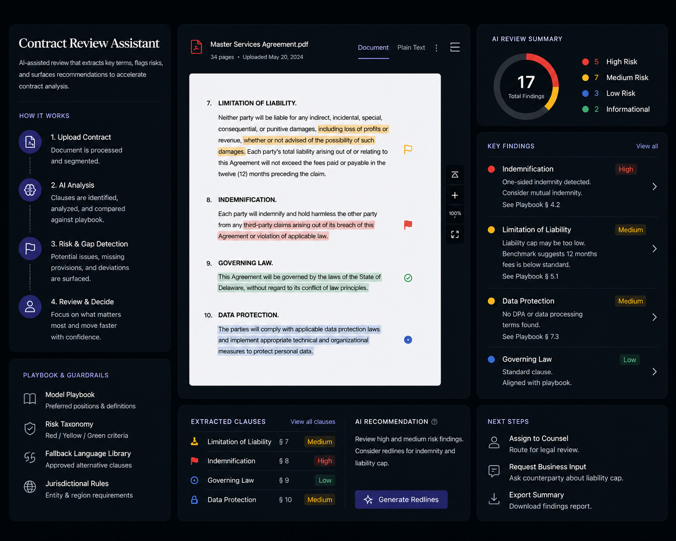
Task: Click the red flag icon in Indemnification clause row
Action: (x=194, y=461)
